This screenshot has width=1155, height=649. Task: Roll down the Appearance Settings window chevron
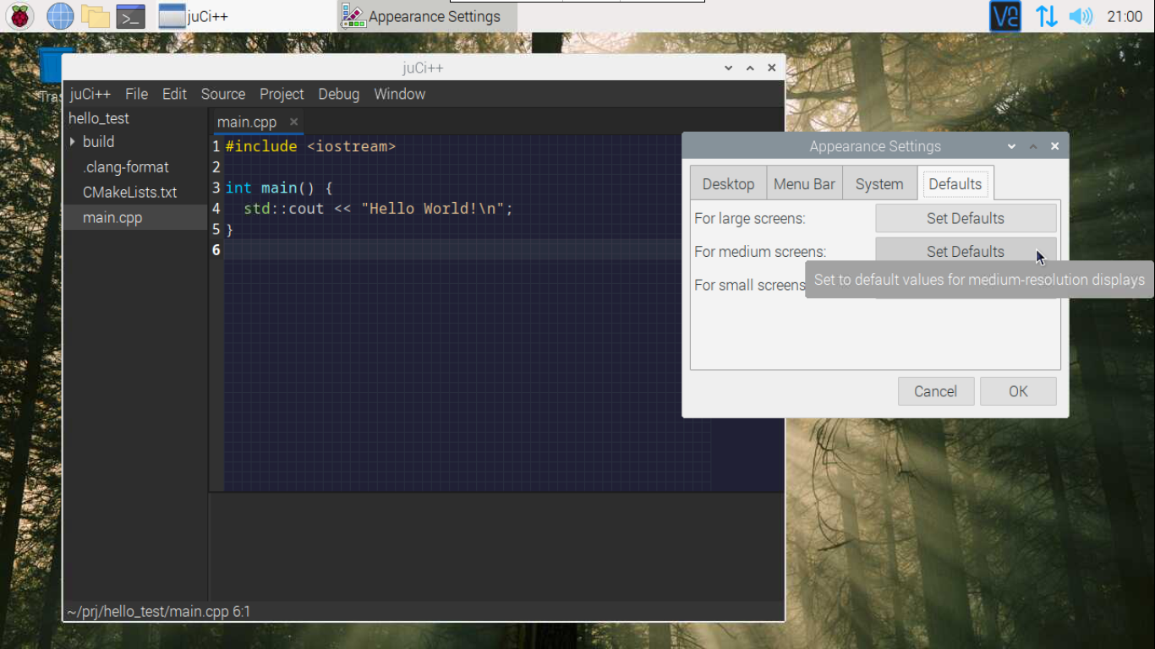pyautogui.click(x=1011, y=146)
